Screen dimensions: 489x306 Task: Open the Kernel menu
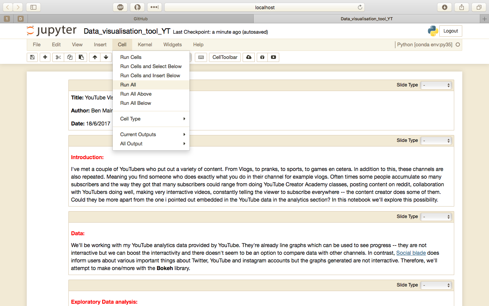(145, 45)
